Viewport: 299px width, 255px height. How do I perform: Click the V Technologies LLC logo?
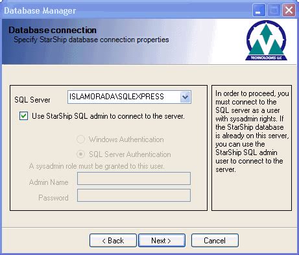pyautogui.click(x=266, y=40)
